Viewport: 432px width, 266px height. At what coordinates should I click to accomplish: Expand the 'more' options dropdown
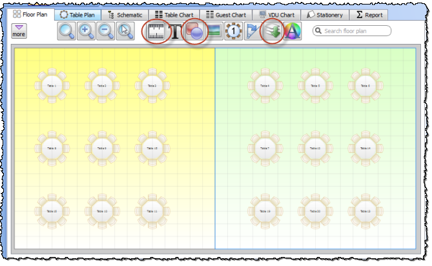point(19,30)
